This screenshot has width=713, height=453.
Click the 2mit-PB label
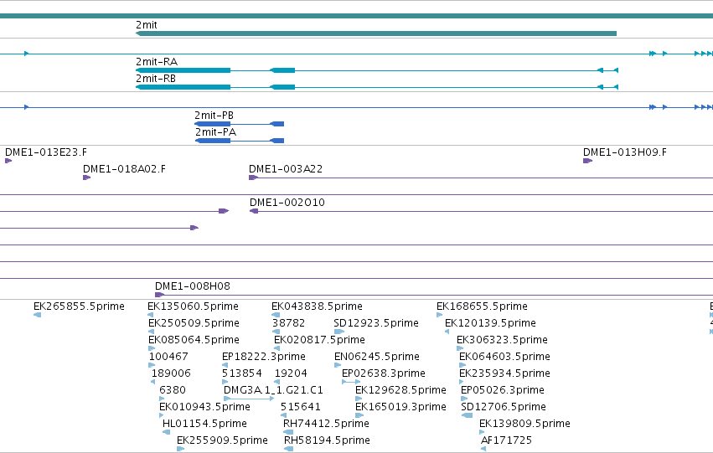[x=214, y=116]
